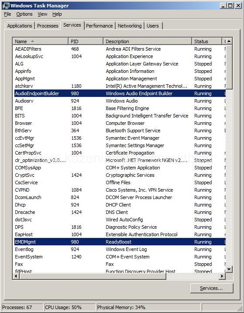Select the ccEvtMgr service
Viewport: 244px width, 313px height.
tap(120, 138)
